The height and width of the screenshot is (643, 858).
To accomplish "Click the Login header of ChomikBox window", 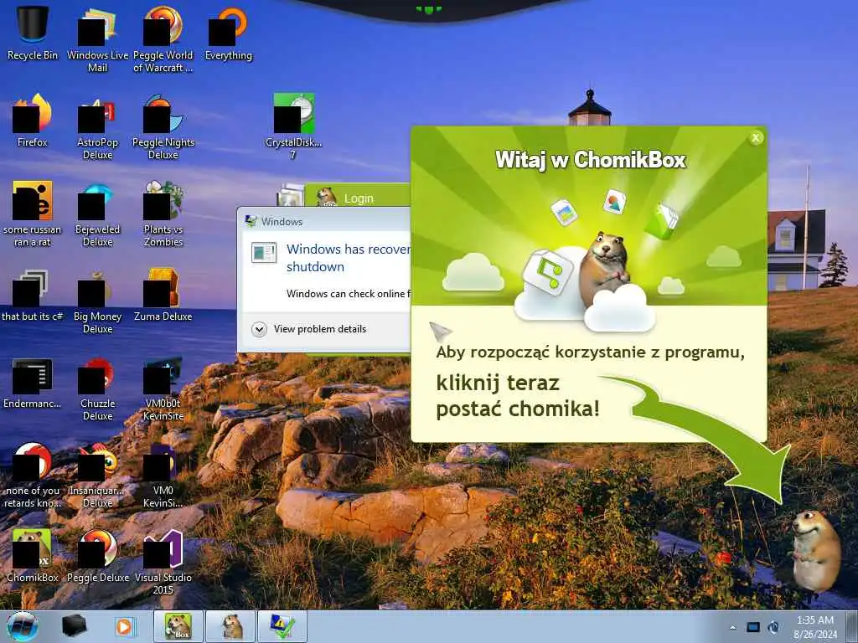I will click(359, 198).
